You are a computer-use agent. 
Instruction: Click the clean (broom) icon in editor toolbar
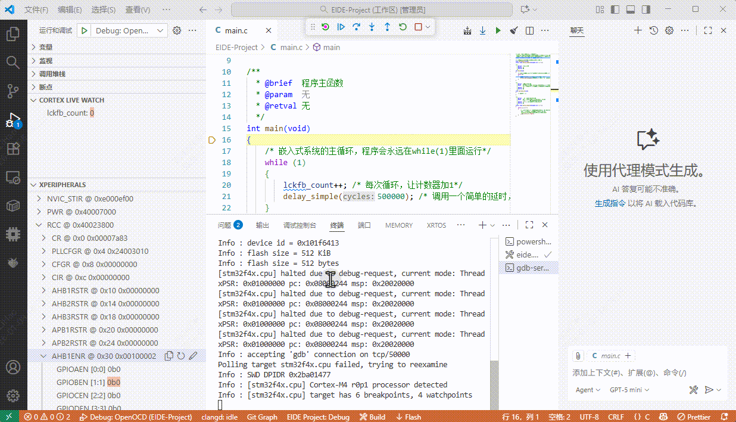(514, 30)
